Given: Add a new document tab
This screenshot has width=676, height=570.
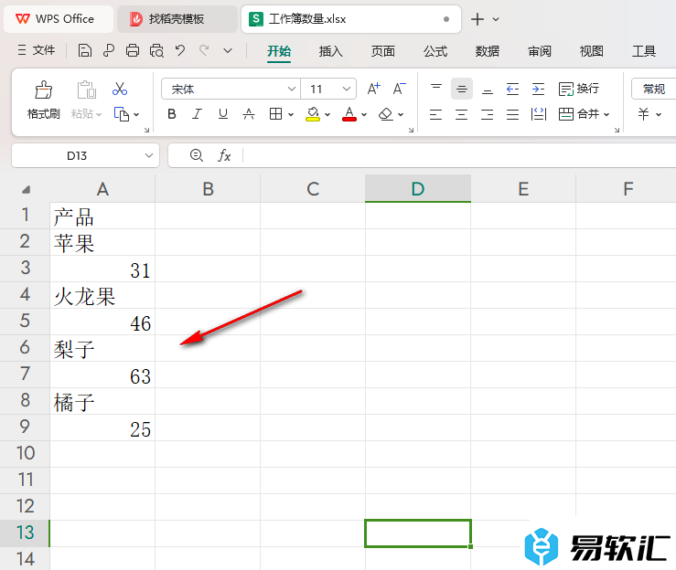Looking at the screenshot, I should coord(477,19).
